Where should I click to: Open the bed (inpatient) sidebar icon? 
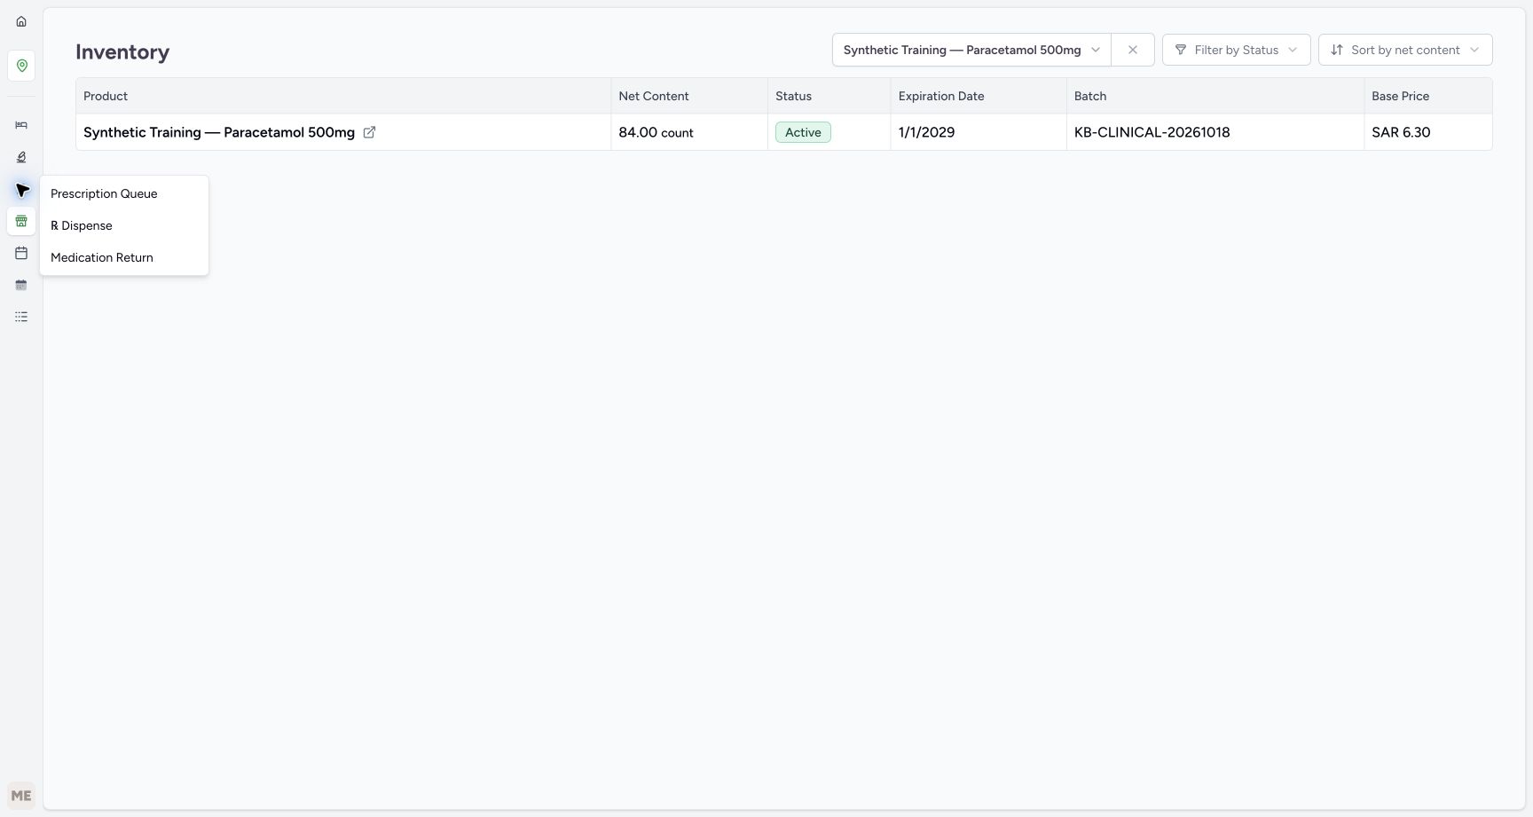21,125
